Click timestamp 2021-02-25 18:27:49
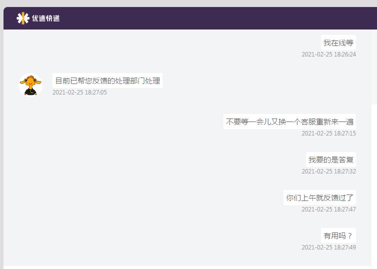377x269 pixels. coord(328,247)
